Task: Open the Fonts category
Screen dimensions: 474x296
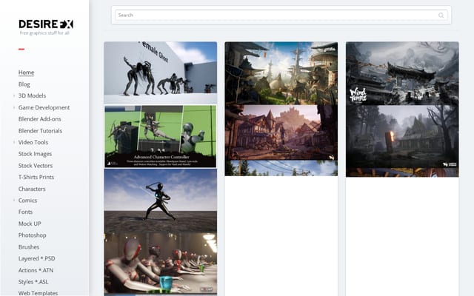Action: coord(25,212)
